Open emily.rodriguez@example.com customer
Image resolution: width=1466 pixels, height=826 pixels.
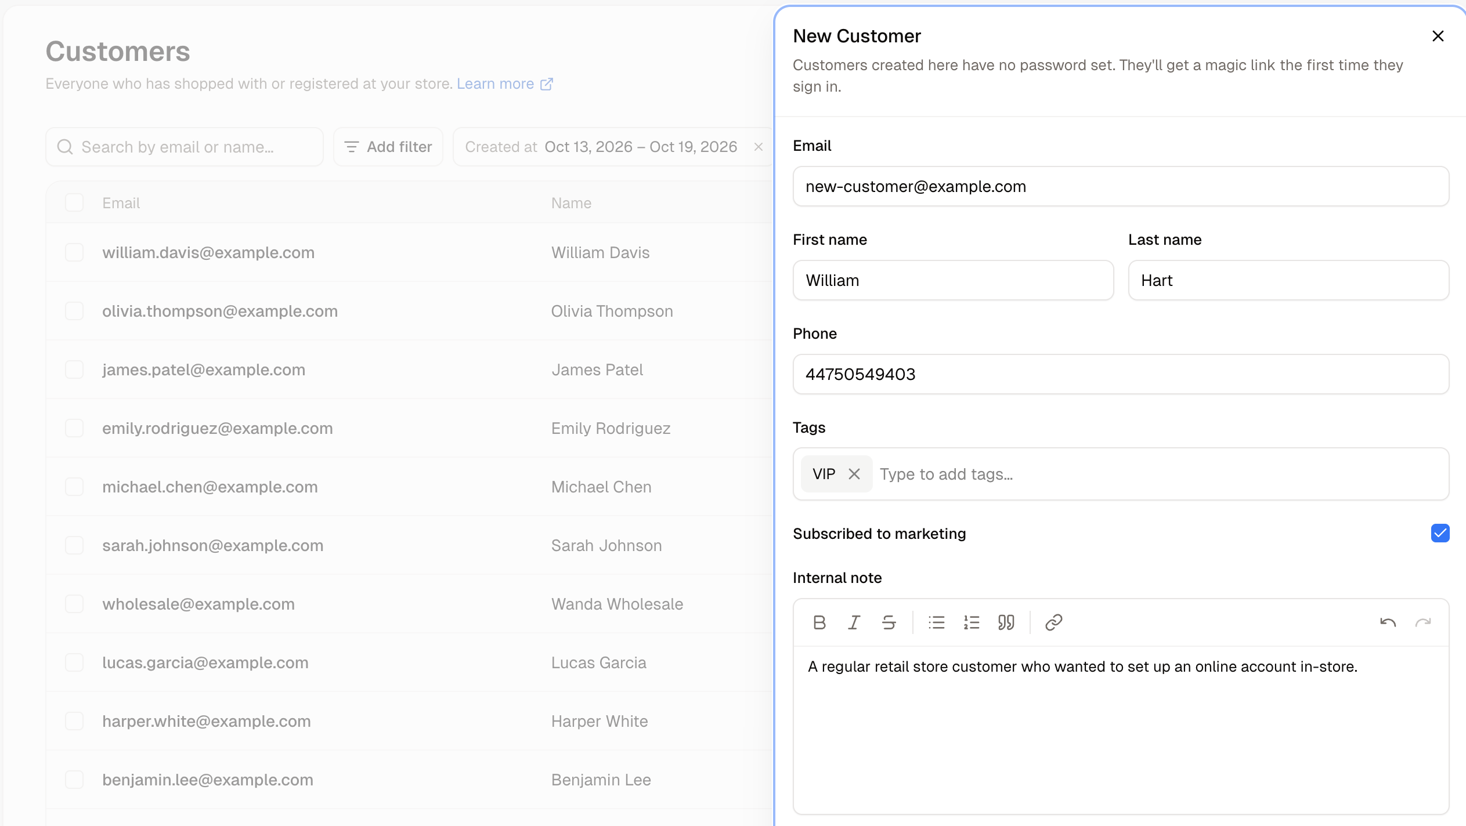click(x=218, y=428)
